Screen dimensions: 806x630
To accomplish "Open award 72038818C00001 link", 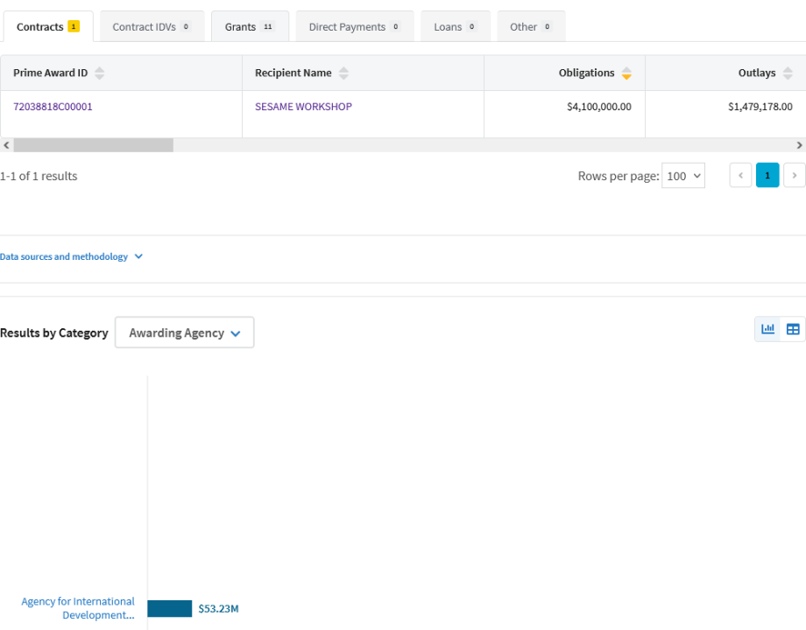I will coord(53,107).
